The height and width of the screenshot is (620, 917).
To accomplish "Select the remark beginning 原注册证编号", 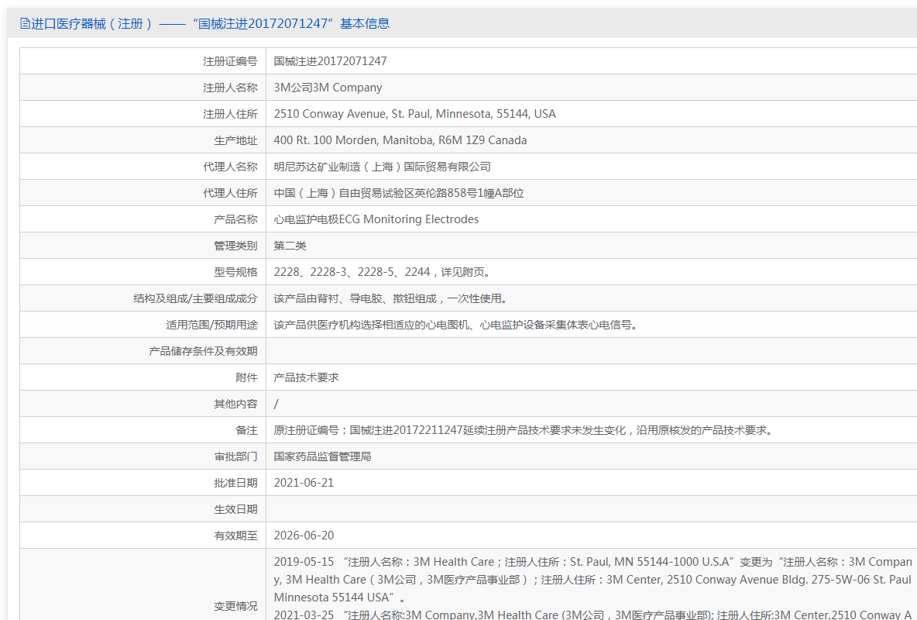I will point(524,429).
